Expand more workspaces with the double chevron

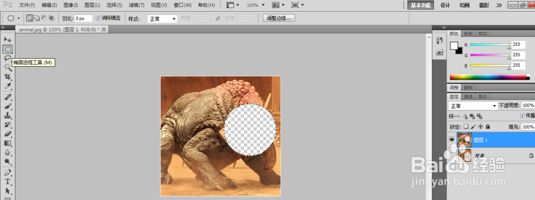pyautogui.click(x=499, y=5)
